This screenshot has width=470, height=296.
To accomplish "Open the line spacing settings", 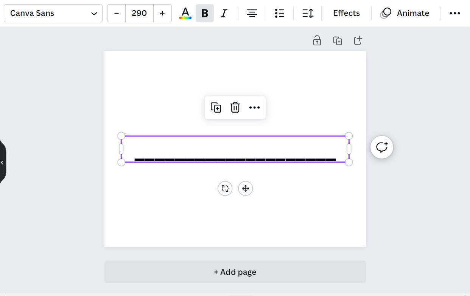I will [x=308, y=13].
